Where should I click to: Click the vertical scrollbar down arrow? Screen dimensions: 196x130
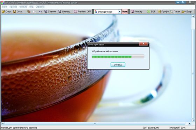[193, 120]
